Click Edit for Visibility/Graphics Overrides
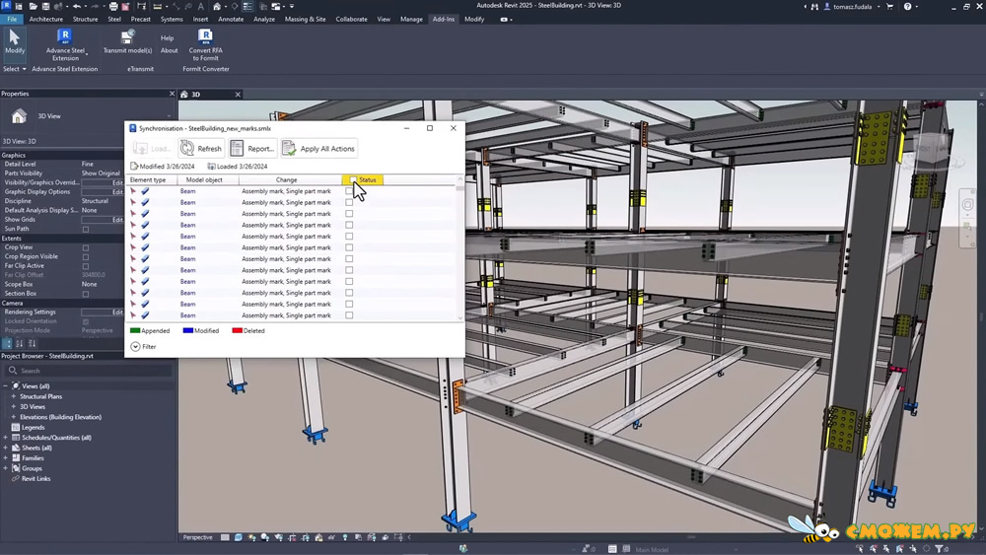Viewport: 986px width, 555px height. [103, 182]
